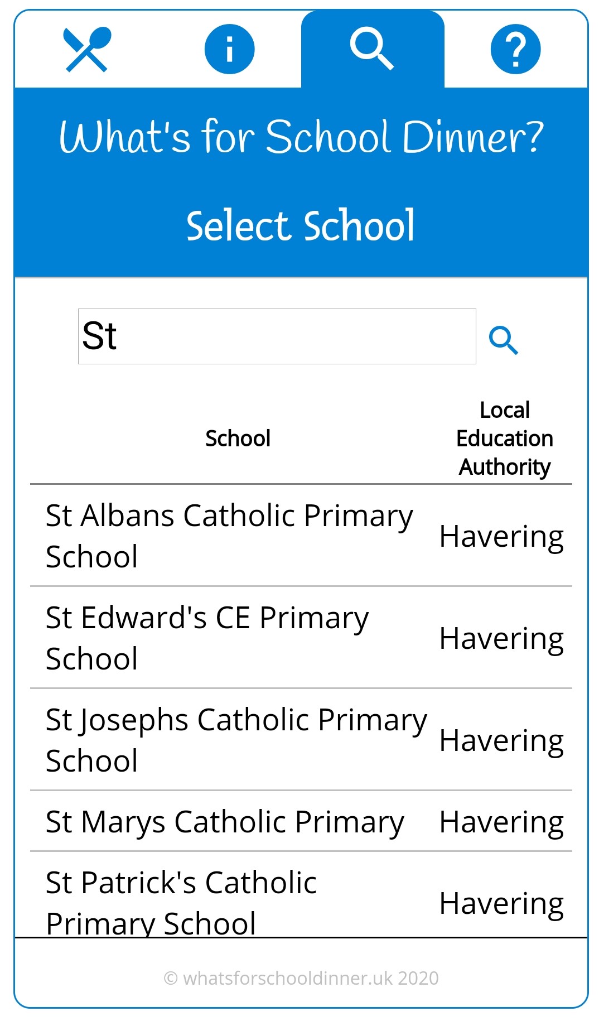Pick St Josephs Catholic Primary School
The height and width of the screenshot is (1026, 599).
click(236, 740)
